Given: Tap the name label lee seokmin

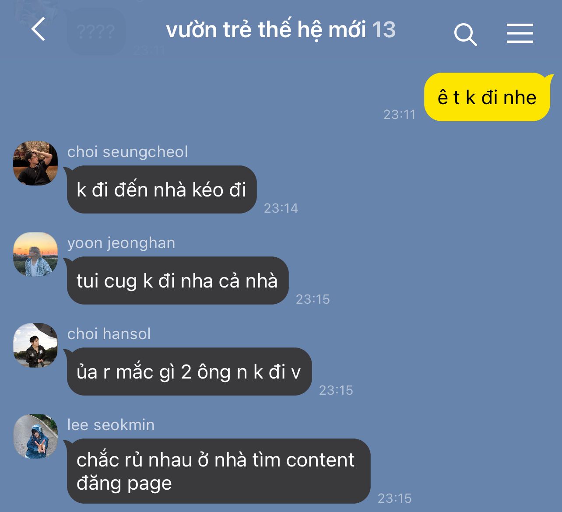Looking at the screenshot, I should pos(111,425).
